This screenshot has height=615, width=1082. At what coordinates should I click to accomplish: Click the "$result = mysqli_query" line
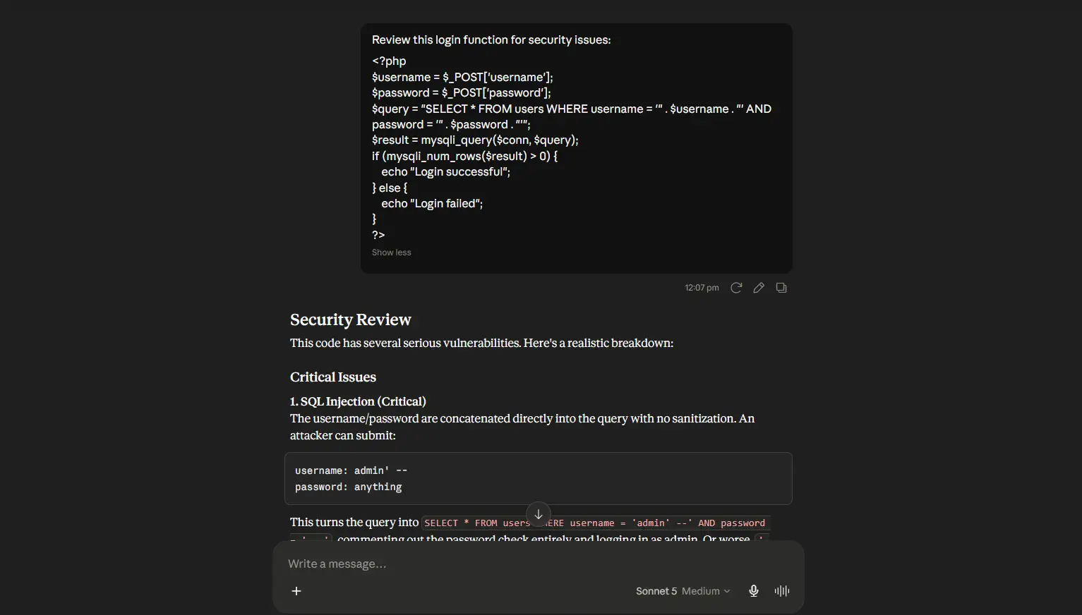click(x=475, y=140)
